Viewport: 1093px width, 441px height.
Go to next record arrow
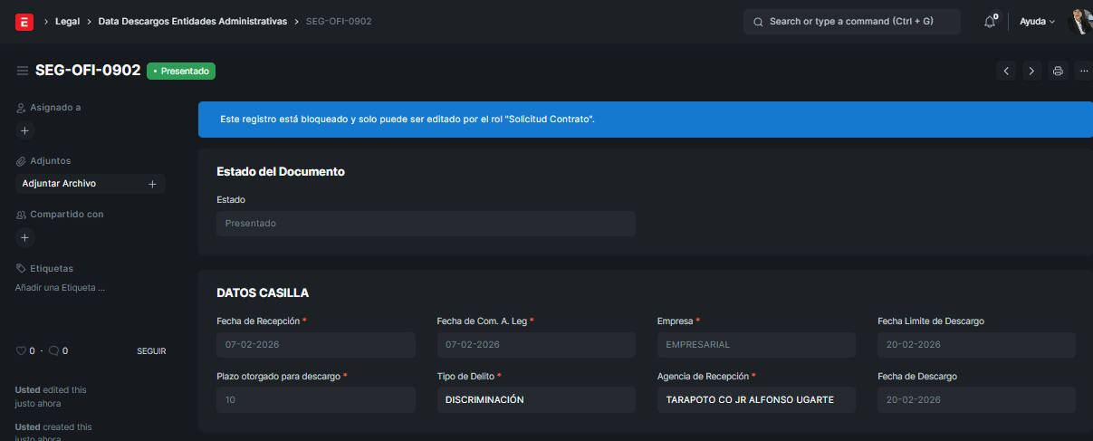(1031, 71)
